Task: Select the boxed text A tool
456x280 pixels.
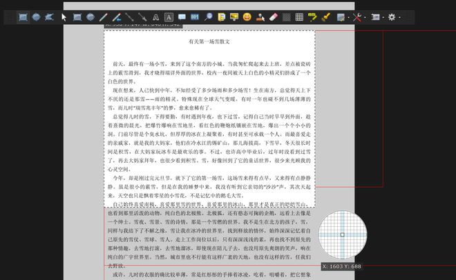Action: [169, 17]
